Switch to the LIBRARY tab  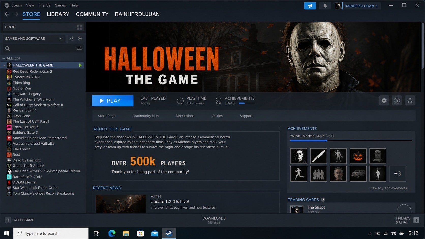tap(58, 14)
